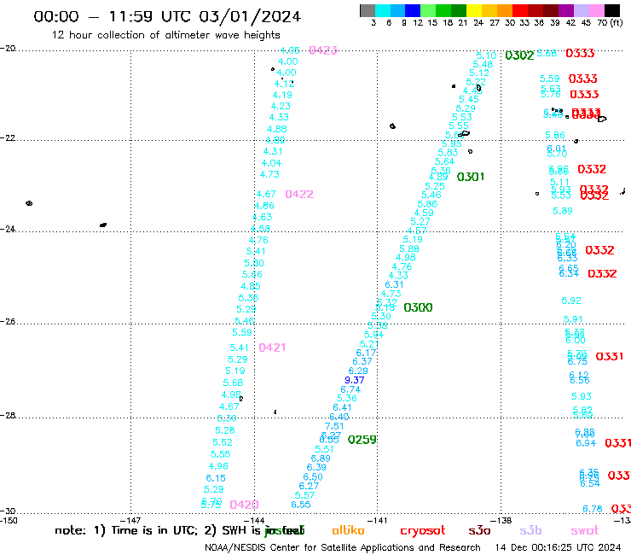Click the blue 9.37 wave height value

[355, 380]
